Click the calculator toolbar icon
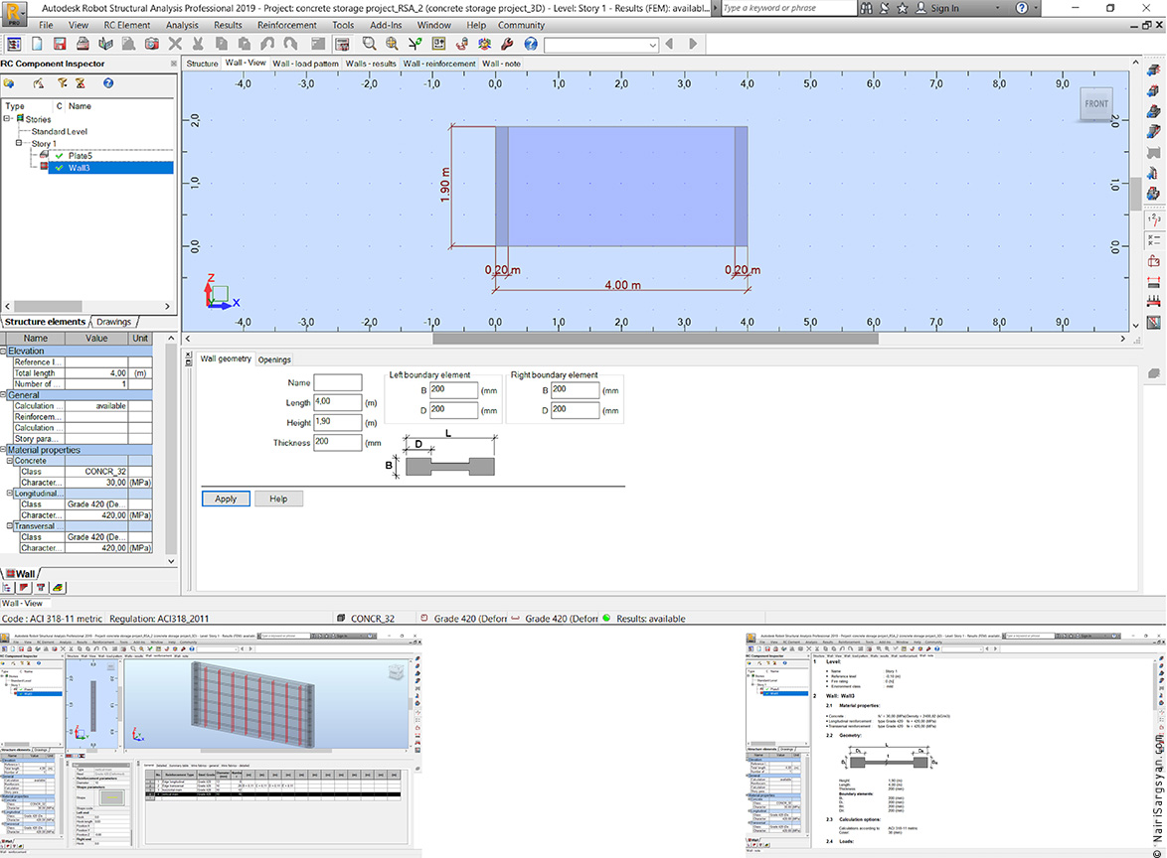This screenshot has height=858, width=1167. (x=342, y=44)
